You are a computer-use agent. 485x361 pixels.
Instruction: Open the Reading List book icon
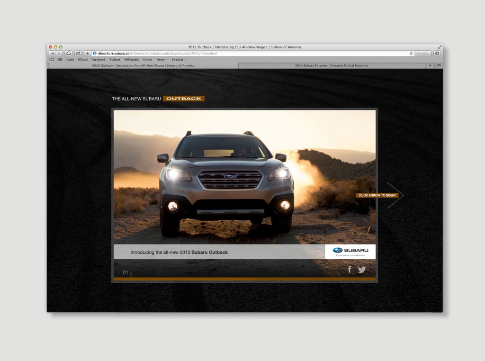[x=52, y=60]
